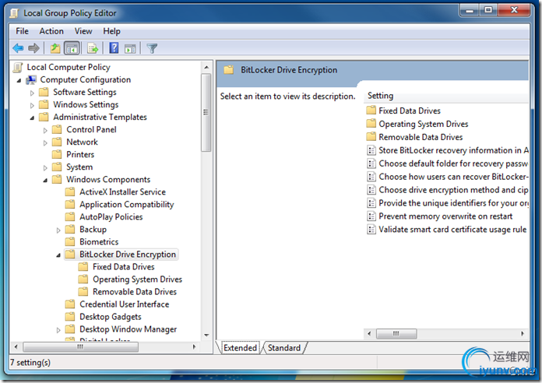
Task: Click policy icon beside Prevent memory overwrite
Action: (371, 216)
